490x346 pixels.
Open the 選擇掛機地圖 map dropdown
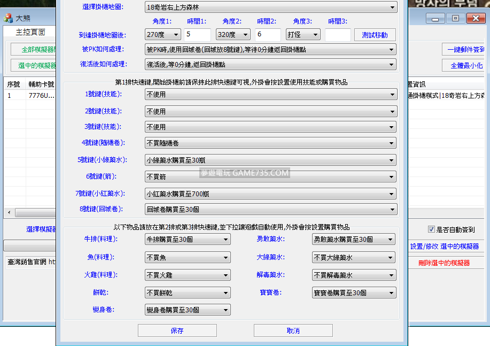point(271,7)
